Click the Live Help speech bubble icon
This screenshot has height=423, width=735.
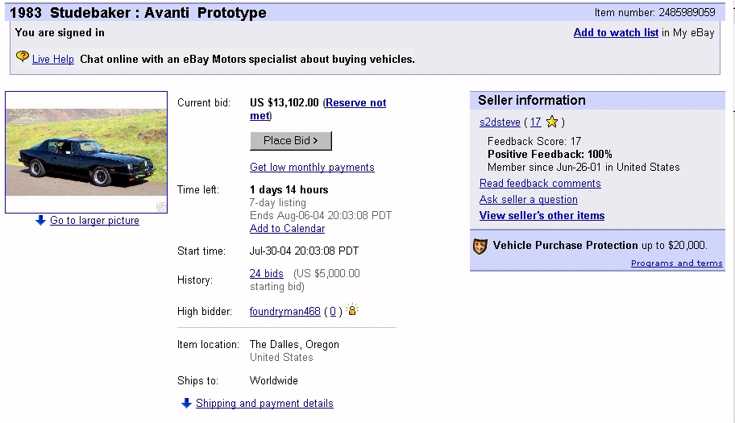pos(22,56)
